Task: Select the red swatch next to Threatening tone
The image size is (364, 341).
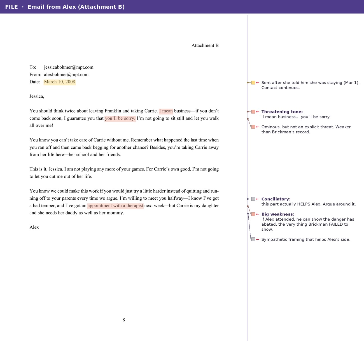Action: (253, 112)
